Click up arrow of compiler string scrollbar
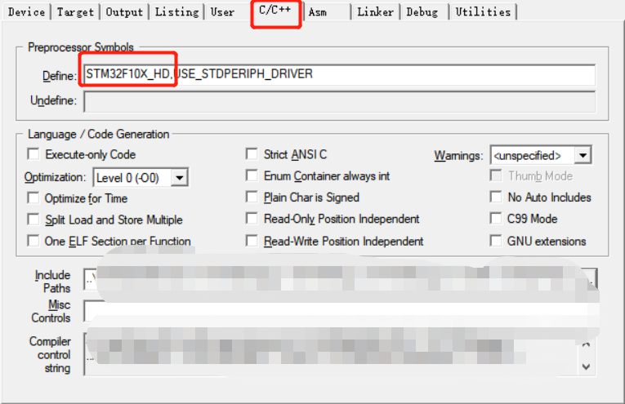Viewport: 625px width, 404px height. [586, 344]
